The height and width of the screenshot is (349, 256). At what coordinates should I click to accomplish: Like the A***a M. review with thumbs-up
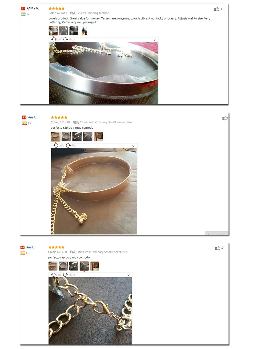[x=217, y=9]
